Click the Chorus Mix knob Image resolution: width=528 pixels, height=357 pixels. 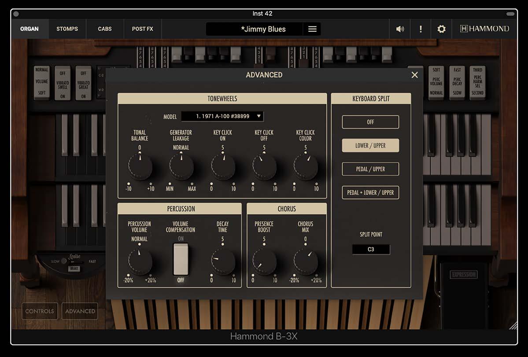point(306,261)
